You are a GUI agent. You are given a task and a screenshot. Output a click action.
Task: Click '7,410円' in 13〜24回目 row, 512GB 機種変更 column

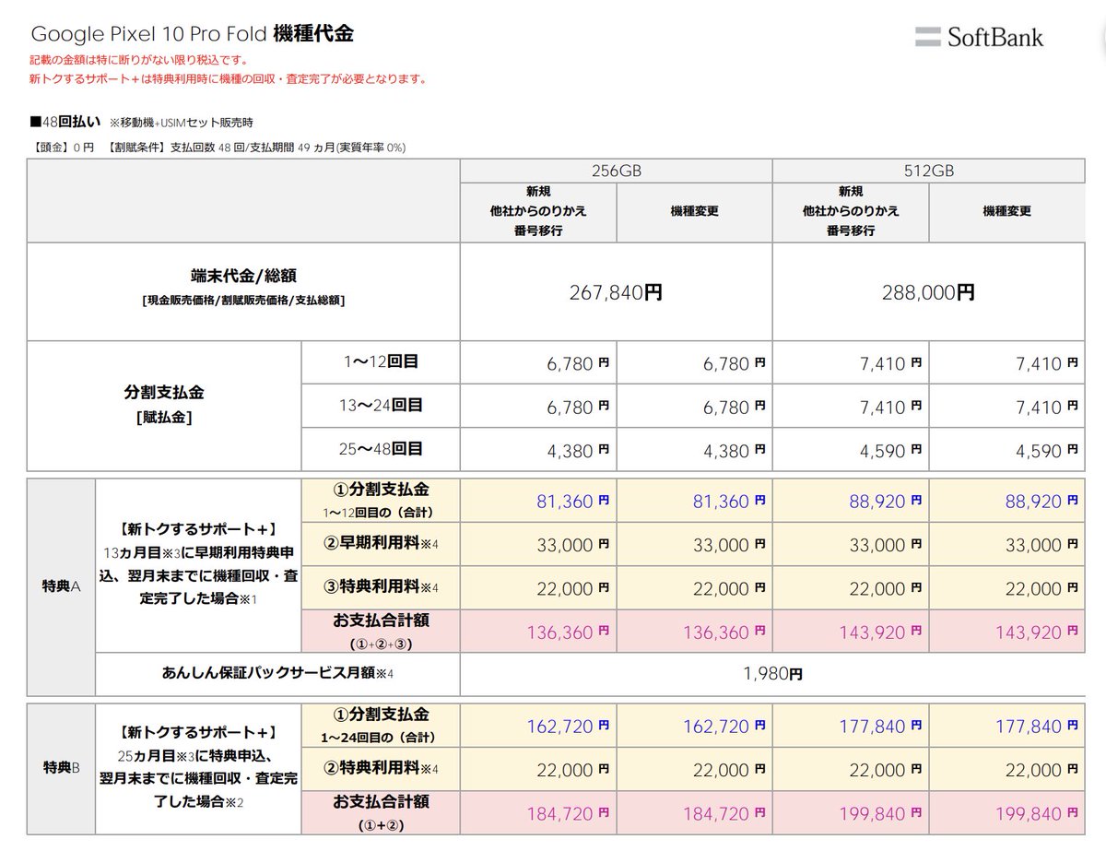coord(1046,408)
